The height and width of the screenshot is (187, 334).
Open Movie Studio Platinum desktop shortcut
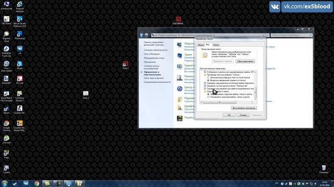point(20,22)
